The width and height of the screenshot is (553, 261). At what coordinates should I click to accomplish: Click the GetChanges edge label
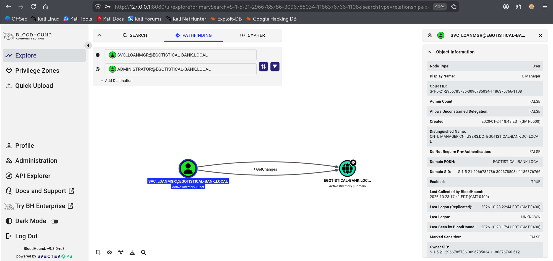(267, 169)
